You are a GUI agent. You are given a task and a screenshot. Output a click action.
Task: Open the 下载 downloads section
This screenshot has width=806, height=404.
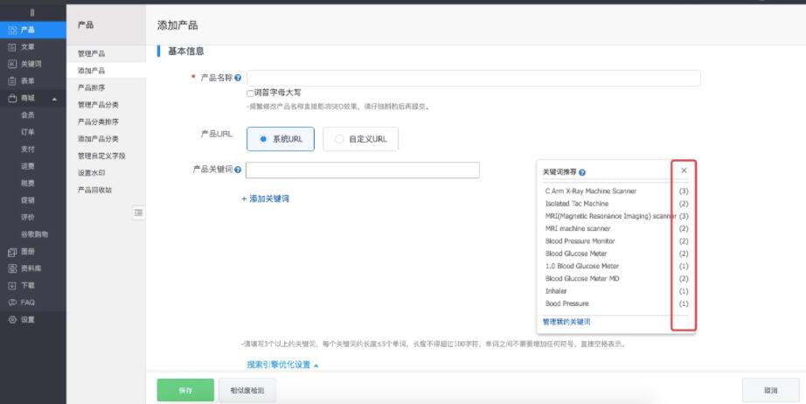28,285
